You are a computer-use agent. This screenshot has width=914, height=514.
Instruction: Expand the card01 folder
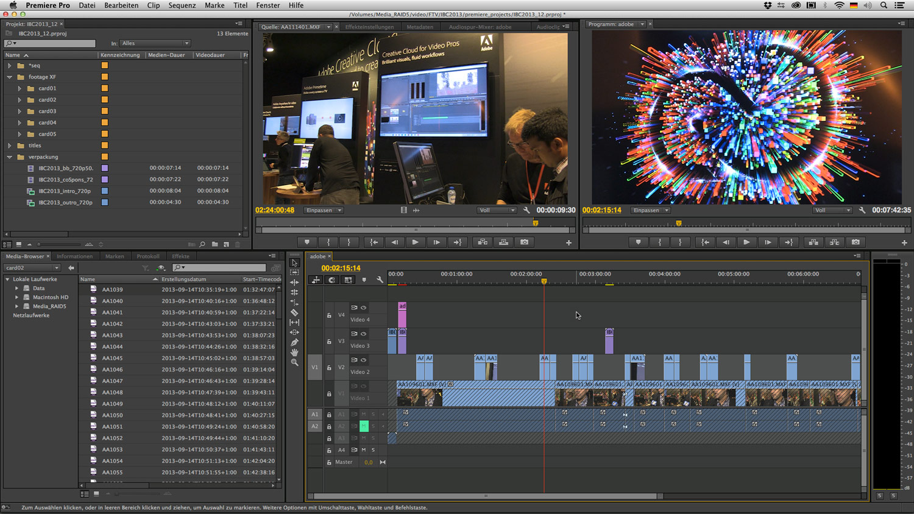19,88
